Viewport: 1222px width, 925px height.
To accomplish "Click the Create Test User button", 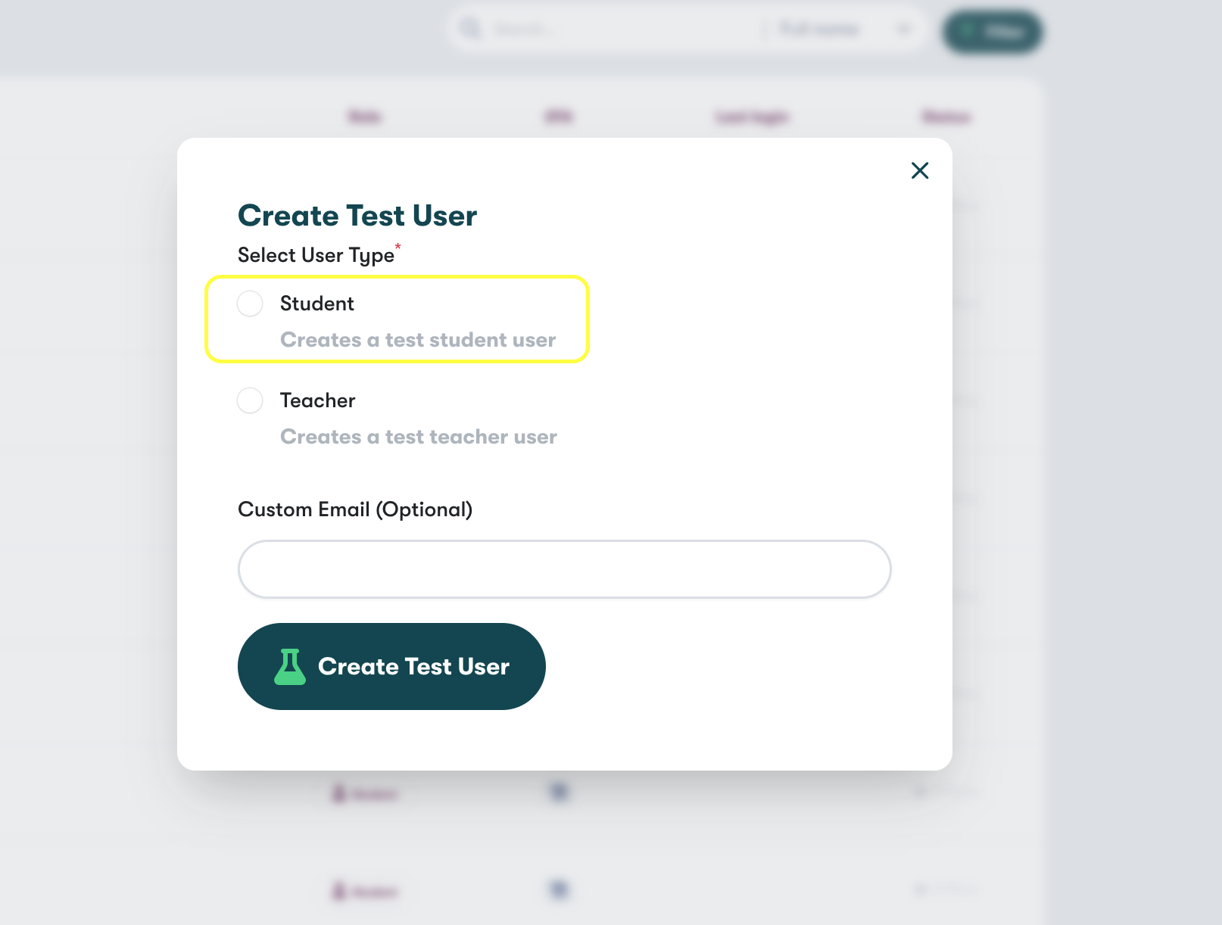I will click(391, 666).
